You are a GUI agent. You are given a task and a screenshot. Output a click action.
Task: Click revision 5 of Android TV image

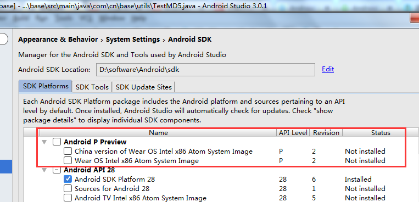click(x=314, y=198)
